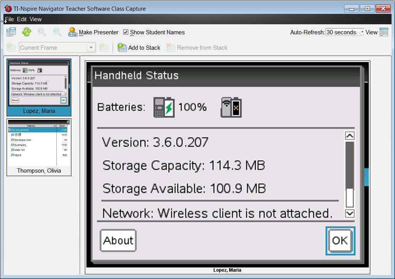This screenshot has height=279, width=395.
Task: Click the Make Presenter person icon
Action: [73, 32]
